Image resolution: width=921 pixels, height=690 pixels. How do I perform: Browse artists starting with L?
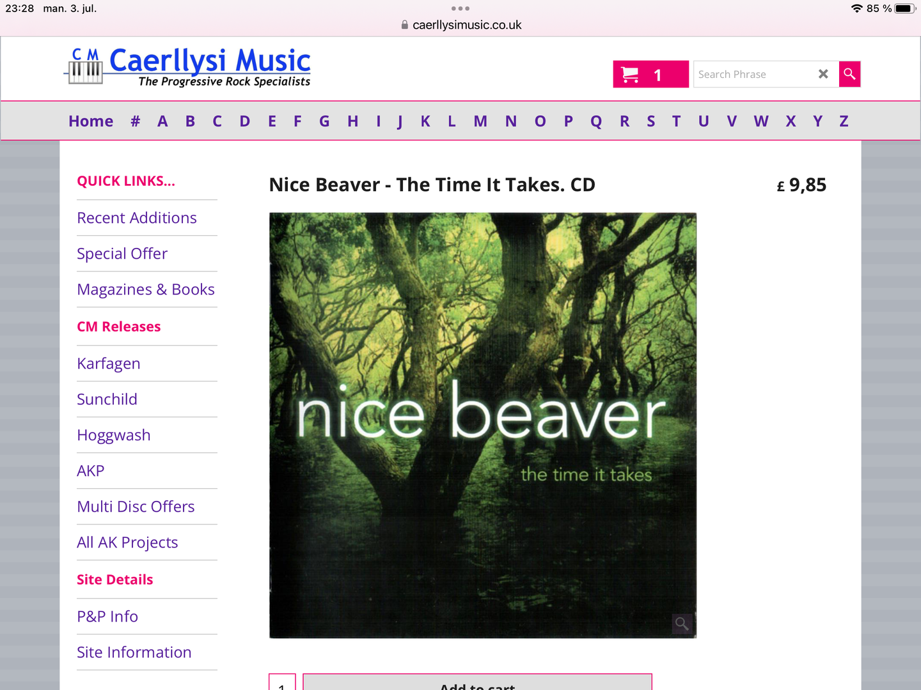tap(452, 121)
